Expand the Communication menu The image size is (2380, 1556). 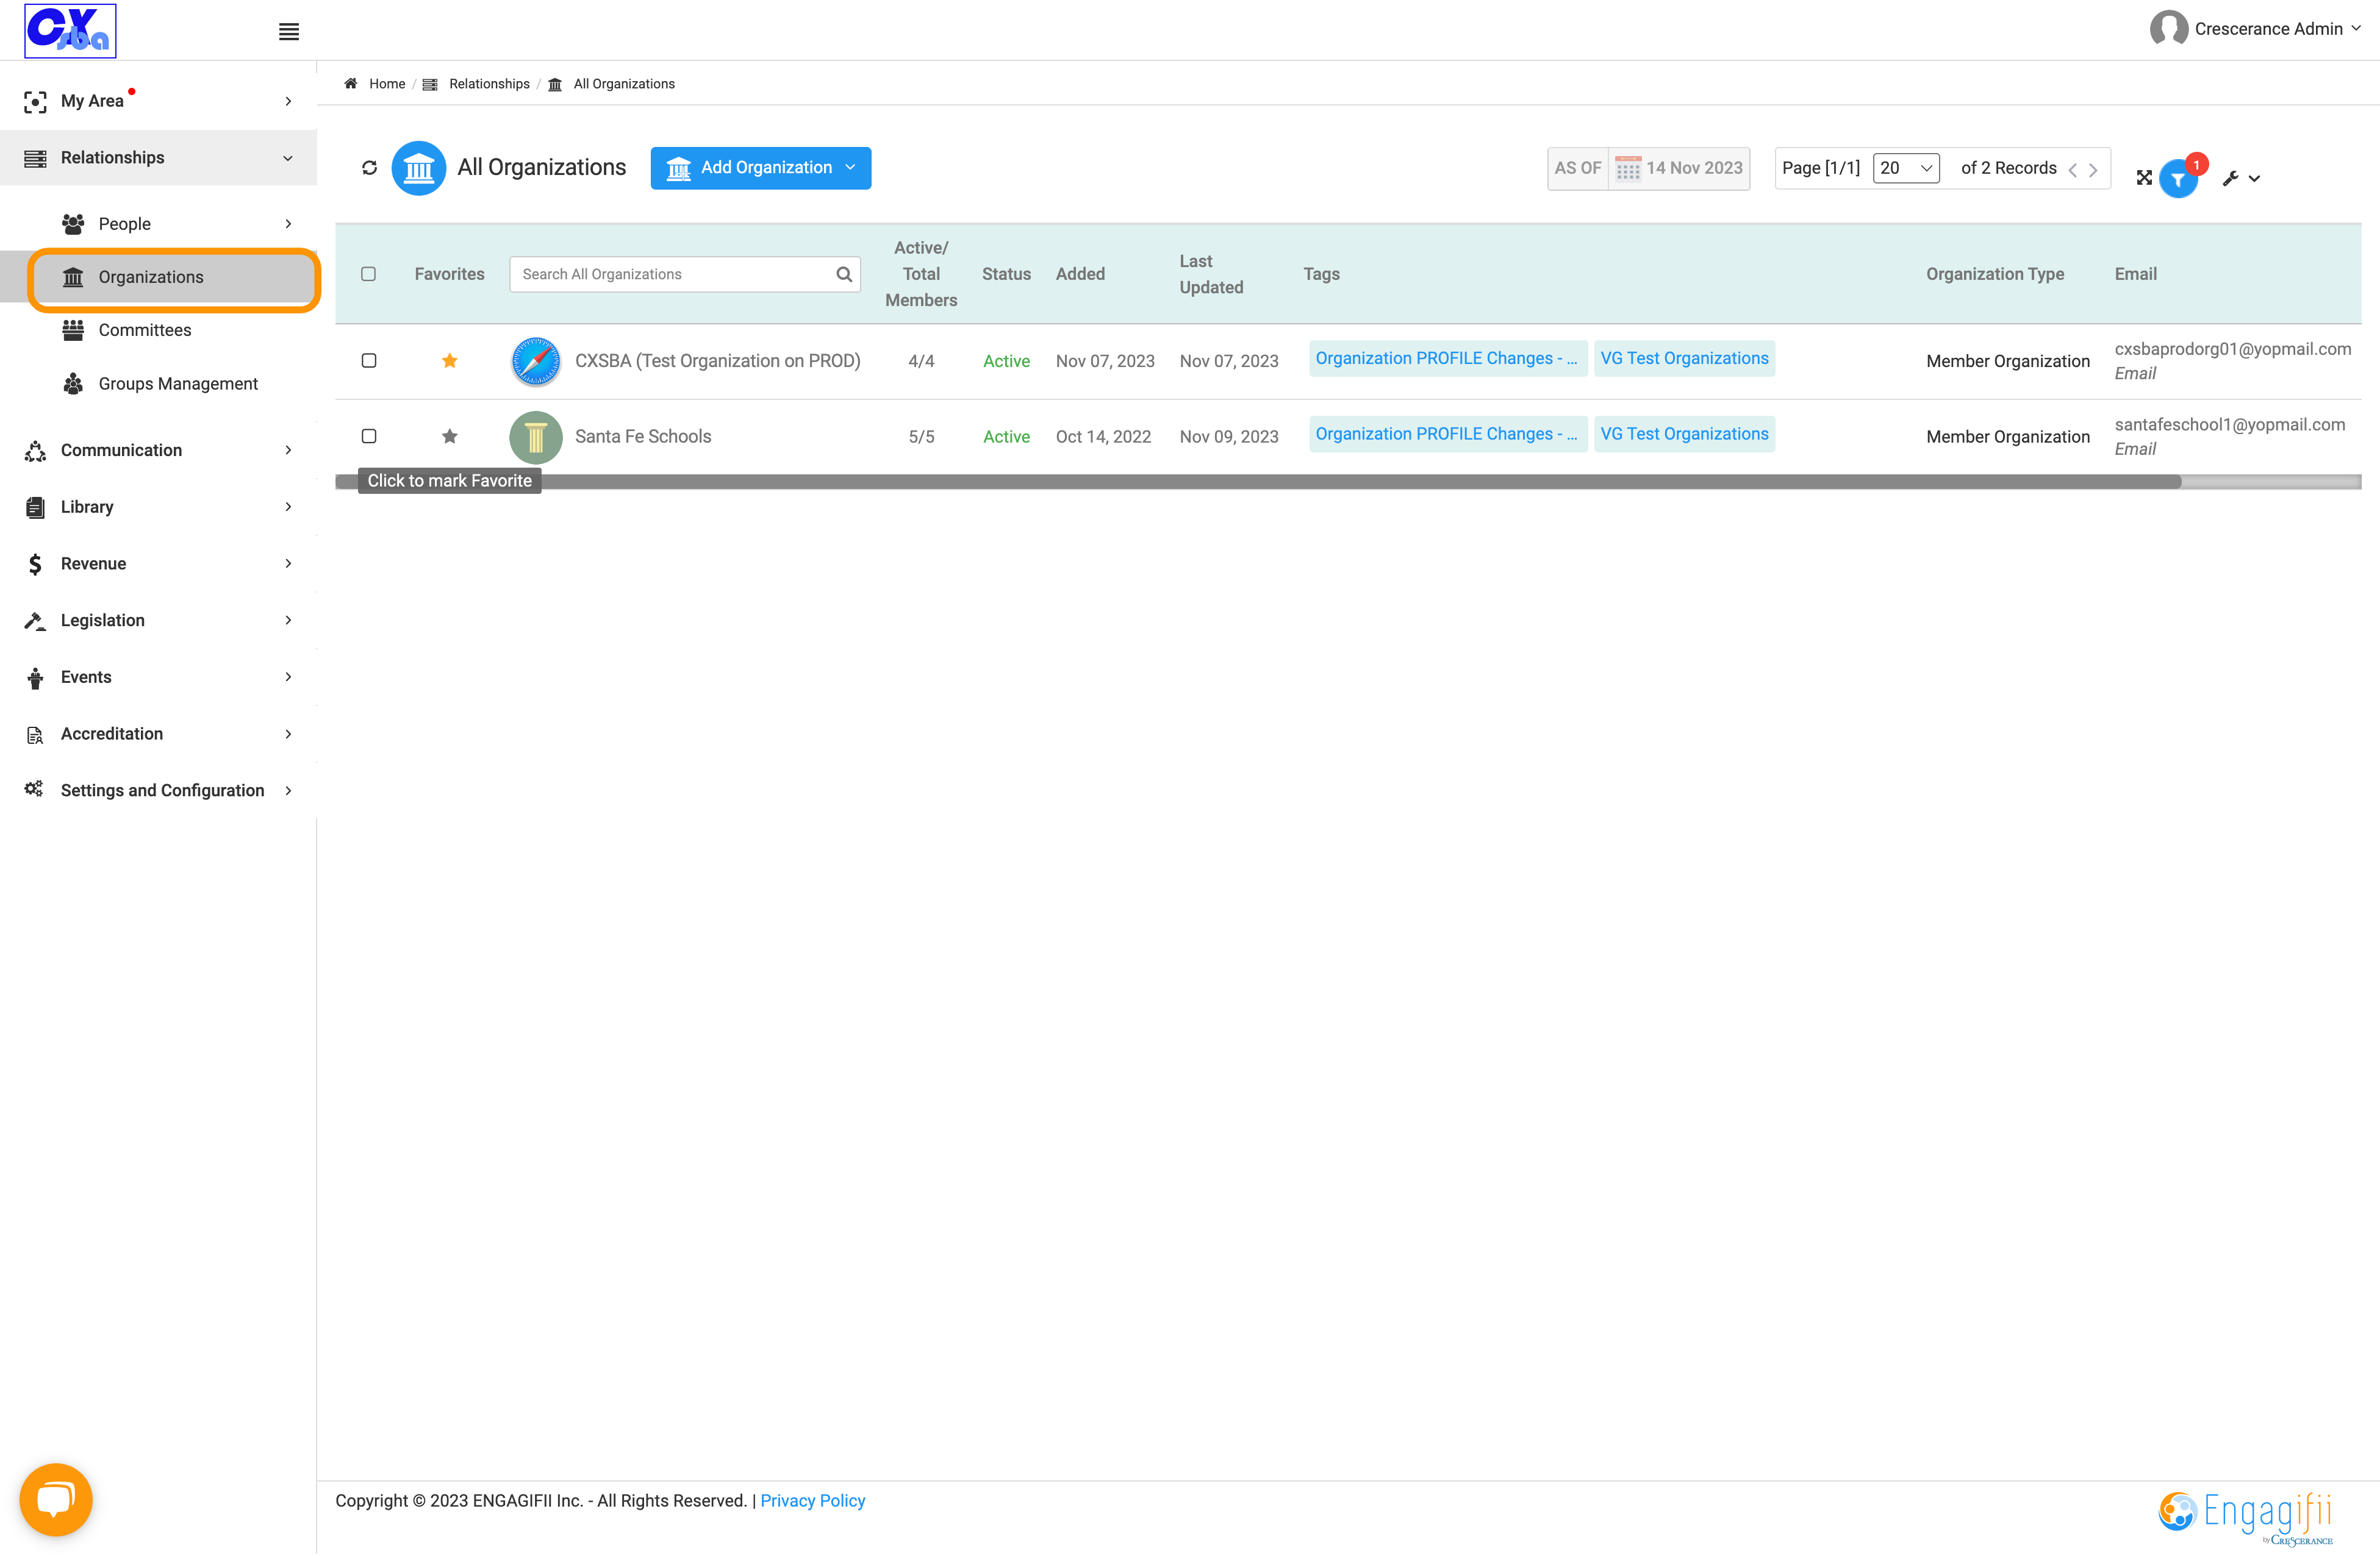coord(159,451)
